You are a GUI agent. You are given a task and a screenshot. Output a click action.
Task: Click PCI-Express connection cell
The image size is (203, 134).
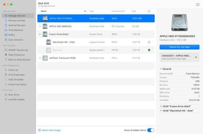[x=118, y=26]
